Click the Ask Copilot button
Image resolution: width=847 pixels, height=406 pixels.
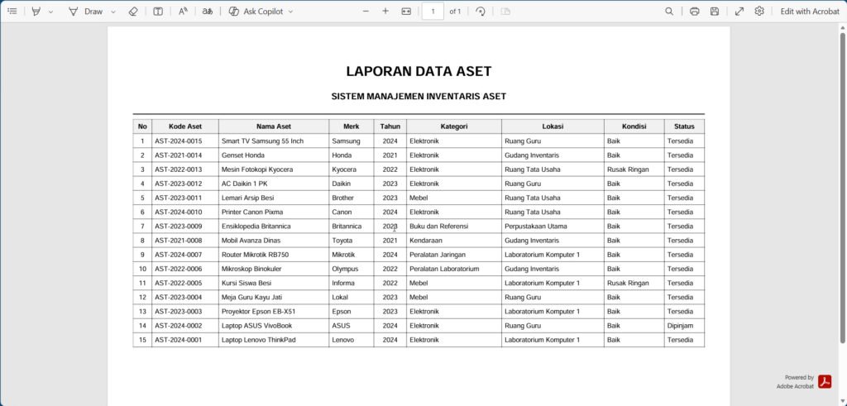[x=256, y=12]
